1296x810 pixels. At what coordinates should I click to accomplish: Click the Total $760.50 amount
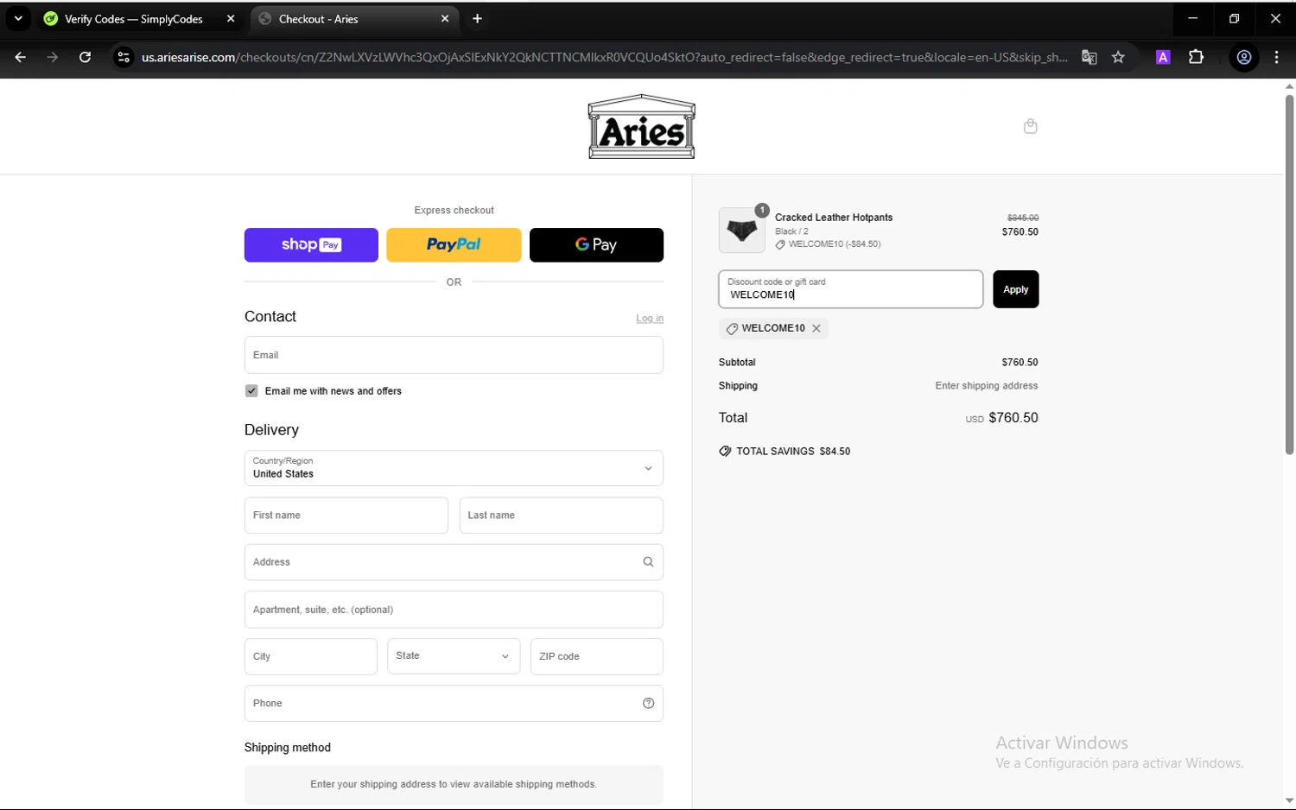coord(1013,418)
